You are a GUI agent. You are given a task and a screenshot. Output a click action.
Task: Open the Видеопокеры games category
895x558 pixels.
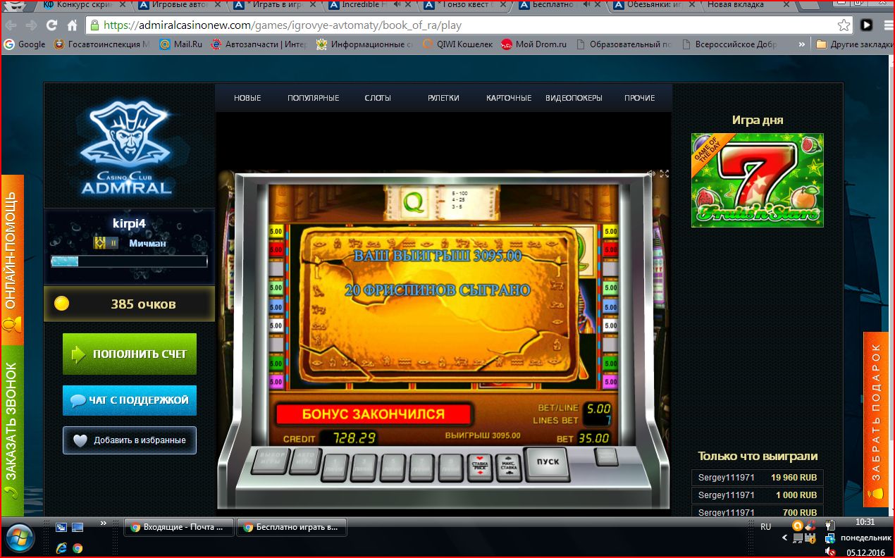574,98
